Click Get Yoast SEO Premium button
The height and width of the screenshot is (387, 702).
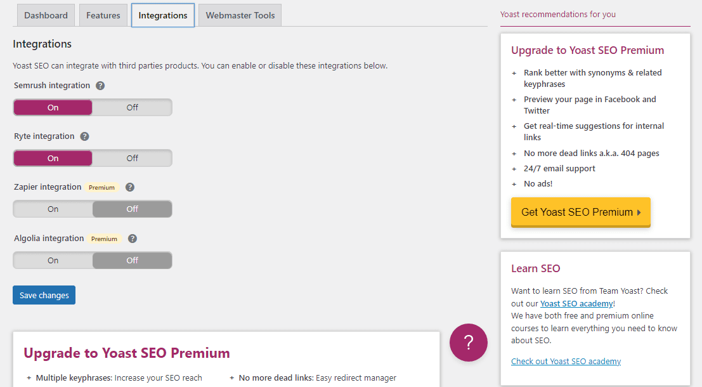[581, 213]
